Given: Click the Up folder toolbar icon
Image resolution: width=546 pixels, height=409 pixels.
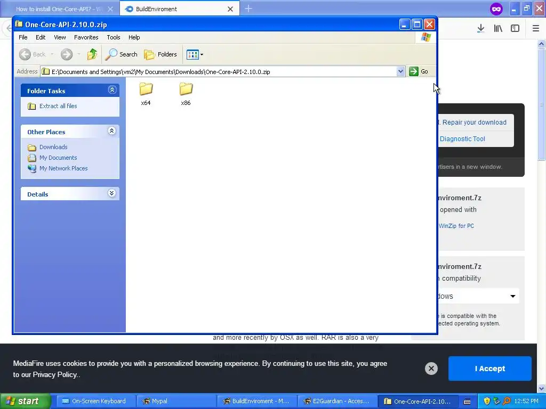Looking at the screenshot, I should 92,54.
